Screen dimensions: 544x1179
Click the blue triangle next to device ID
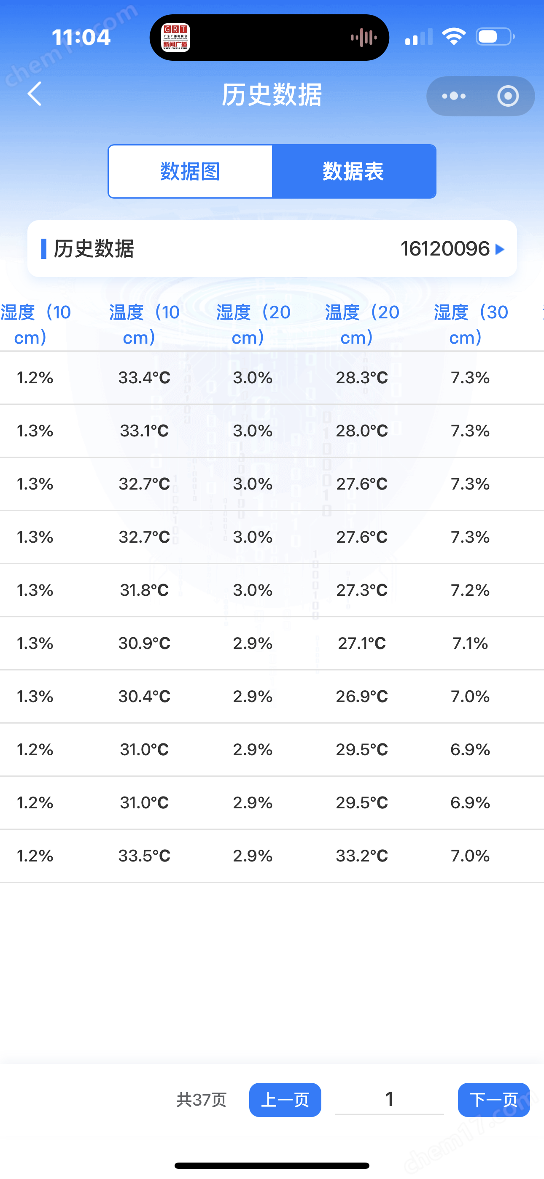[x=500, y=250]
